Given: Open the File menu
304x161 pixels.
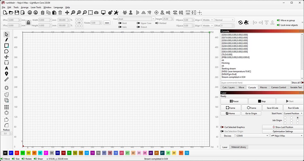Looking at the screenshot, I should (x=4, y=7).
